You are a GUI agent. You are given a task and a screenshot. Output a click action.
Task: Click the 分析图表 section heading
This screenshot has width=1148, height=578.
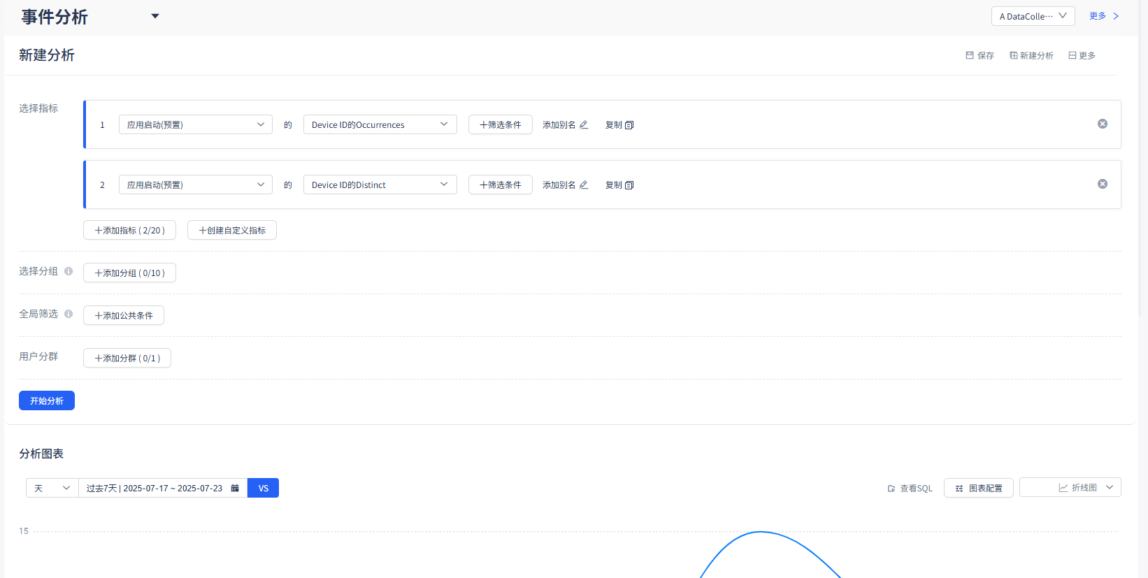tap(41, 454)
